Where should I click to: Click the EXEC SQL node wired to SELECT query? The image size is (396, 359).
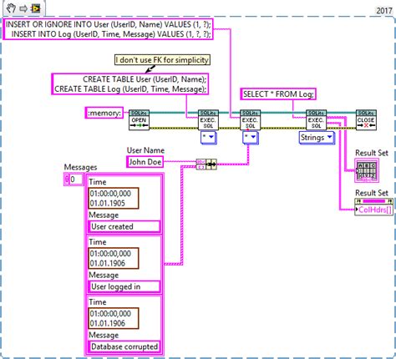click(316, 120)
